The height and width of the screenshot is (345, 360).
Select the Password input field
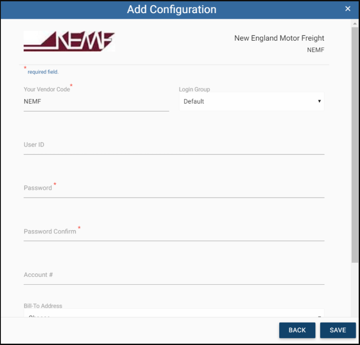coord(174,188)
